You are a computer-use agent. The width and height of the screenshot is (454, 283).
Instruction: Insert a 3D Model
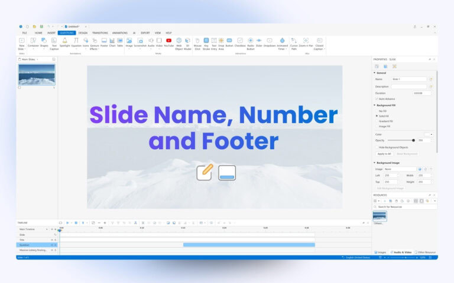[x=187, y=44]
